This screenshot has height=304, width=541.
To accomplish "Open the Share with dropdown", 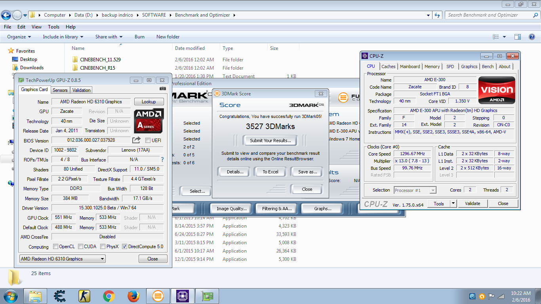I will [109, 37].
